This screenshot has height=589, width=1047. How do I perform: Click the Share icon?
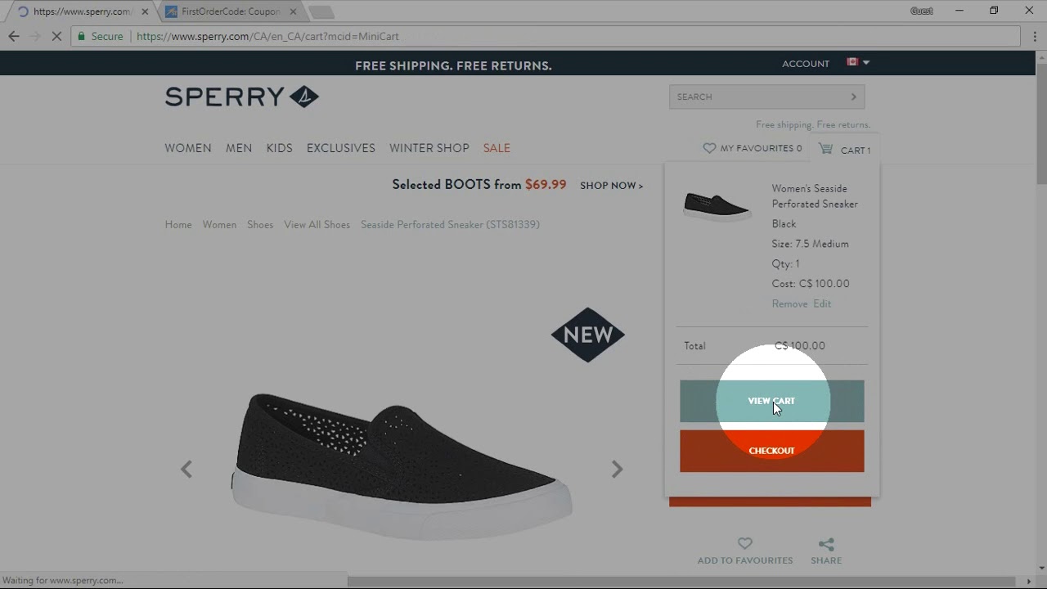pos(826,544)
